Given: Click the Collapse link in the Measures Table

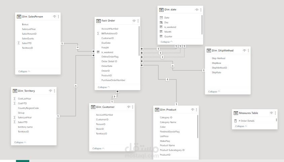Looking at the screenshot, I should point(241,126).
